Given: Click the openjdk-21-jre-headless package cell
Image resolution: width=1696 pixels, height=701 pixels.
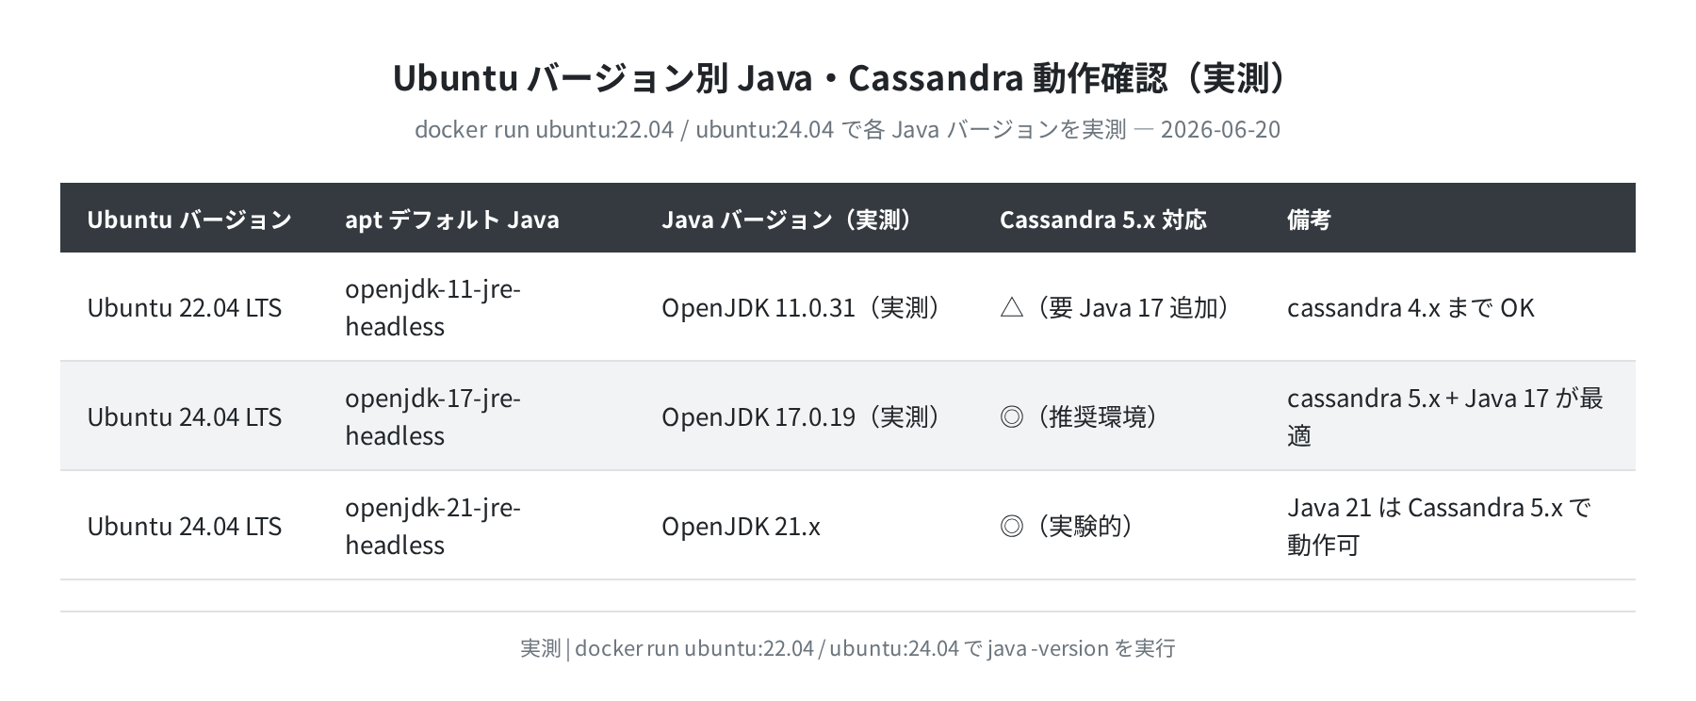Looking at the screenshot, I should click(x=433, y=526).
